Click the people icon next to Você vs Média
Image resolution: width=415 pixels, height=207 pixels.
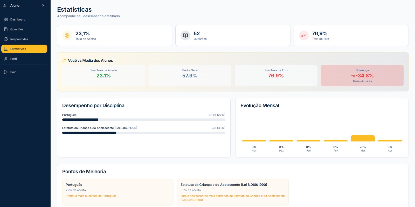[64, 61]
